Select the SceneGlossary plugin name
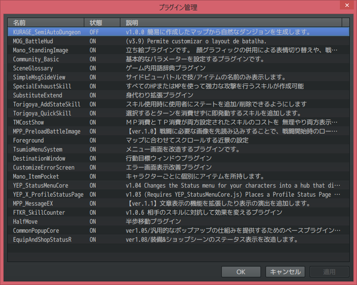This screenshot has height=285, width=357. (33, 68)
